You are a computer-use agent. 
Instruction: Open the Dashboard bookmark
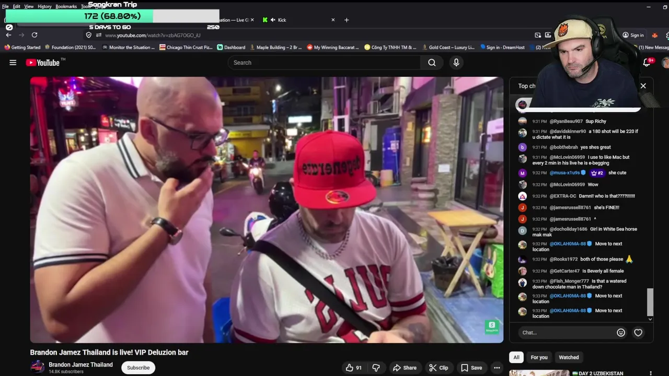click(231, 47)
